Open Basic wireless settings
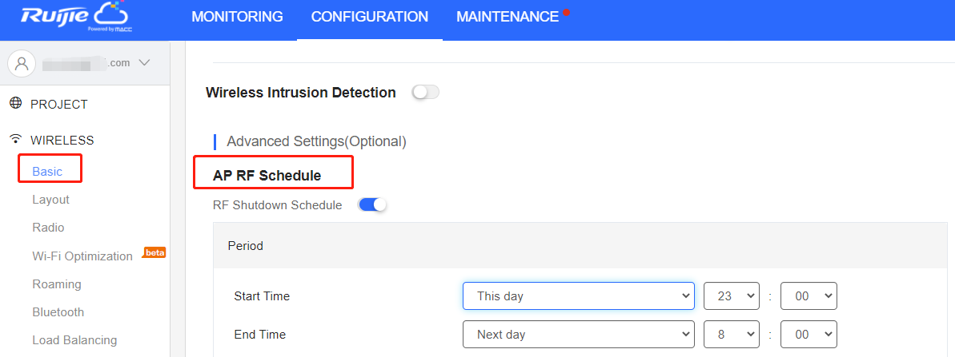This screenshot has width=955, height=357. 47,171
